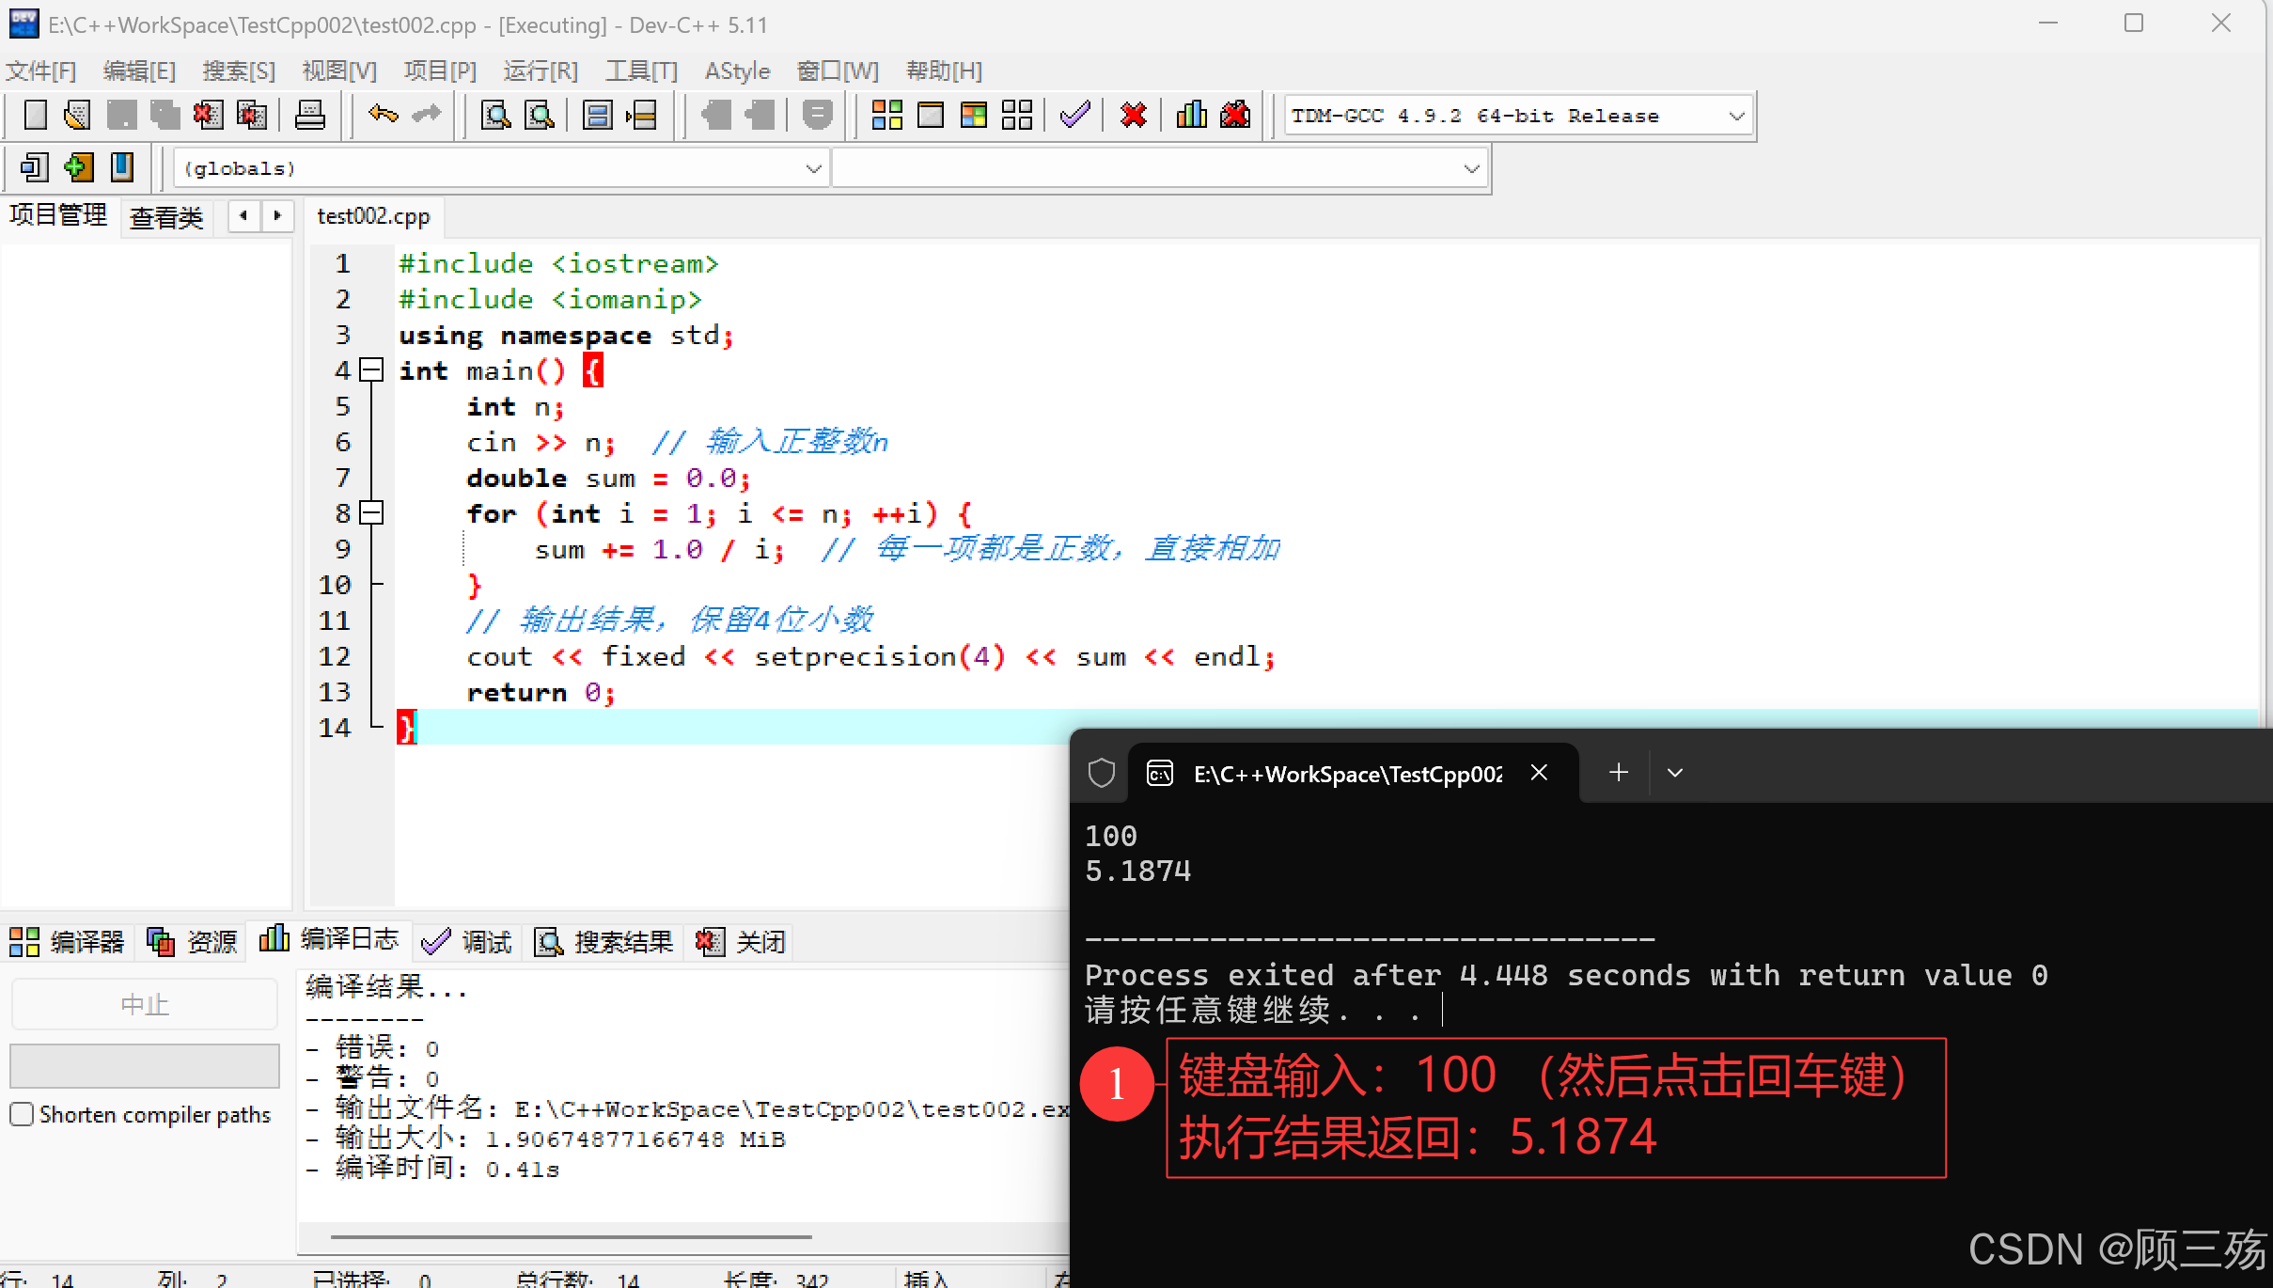The height and width of the screenshot is (1288, 2273).
Task: Click the Find magnifier toolbar icon
Action: [x=495, y=116]
